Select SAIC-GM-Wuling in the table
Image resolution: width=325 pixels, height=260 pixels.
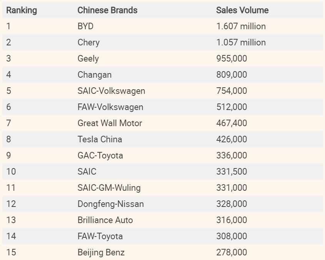tap(109, 188)
